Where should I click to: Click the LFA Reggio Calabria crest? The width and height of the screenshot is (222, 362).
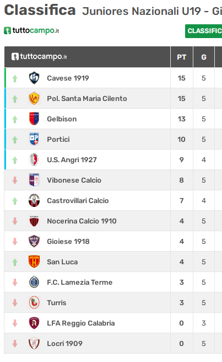tap(34, 323)
